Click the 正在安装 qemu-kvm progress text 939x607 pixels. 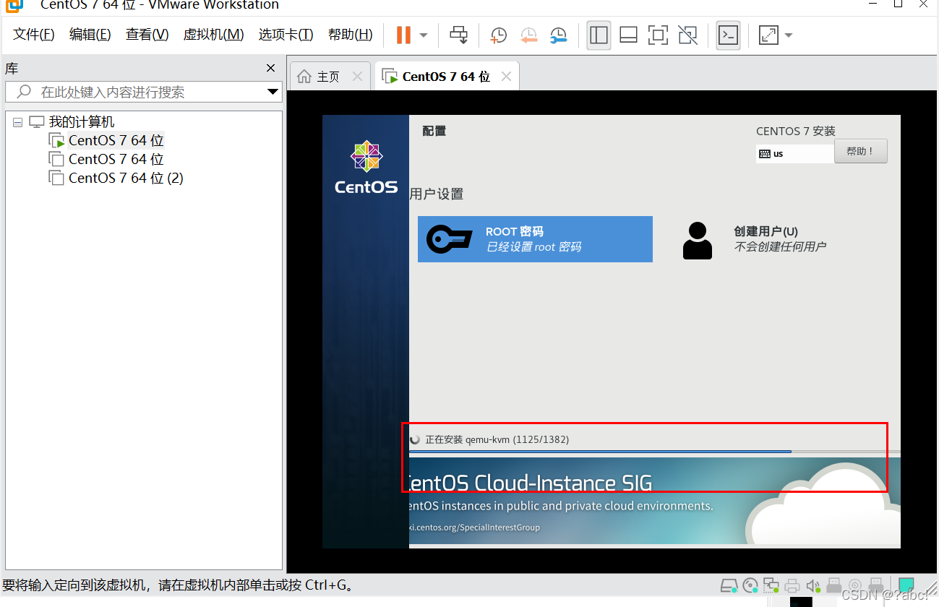pos(497,439)
